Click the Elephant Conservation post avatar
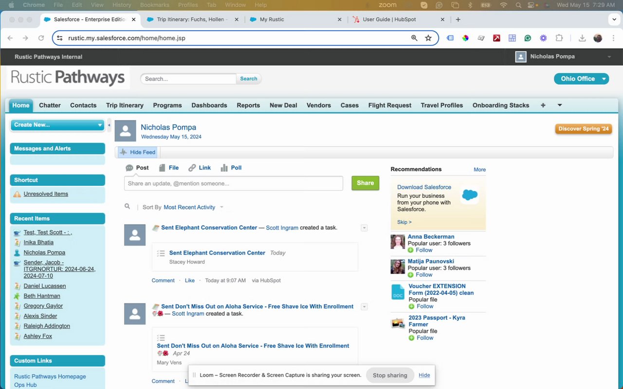623x389 pixels. coord(135,235)
